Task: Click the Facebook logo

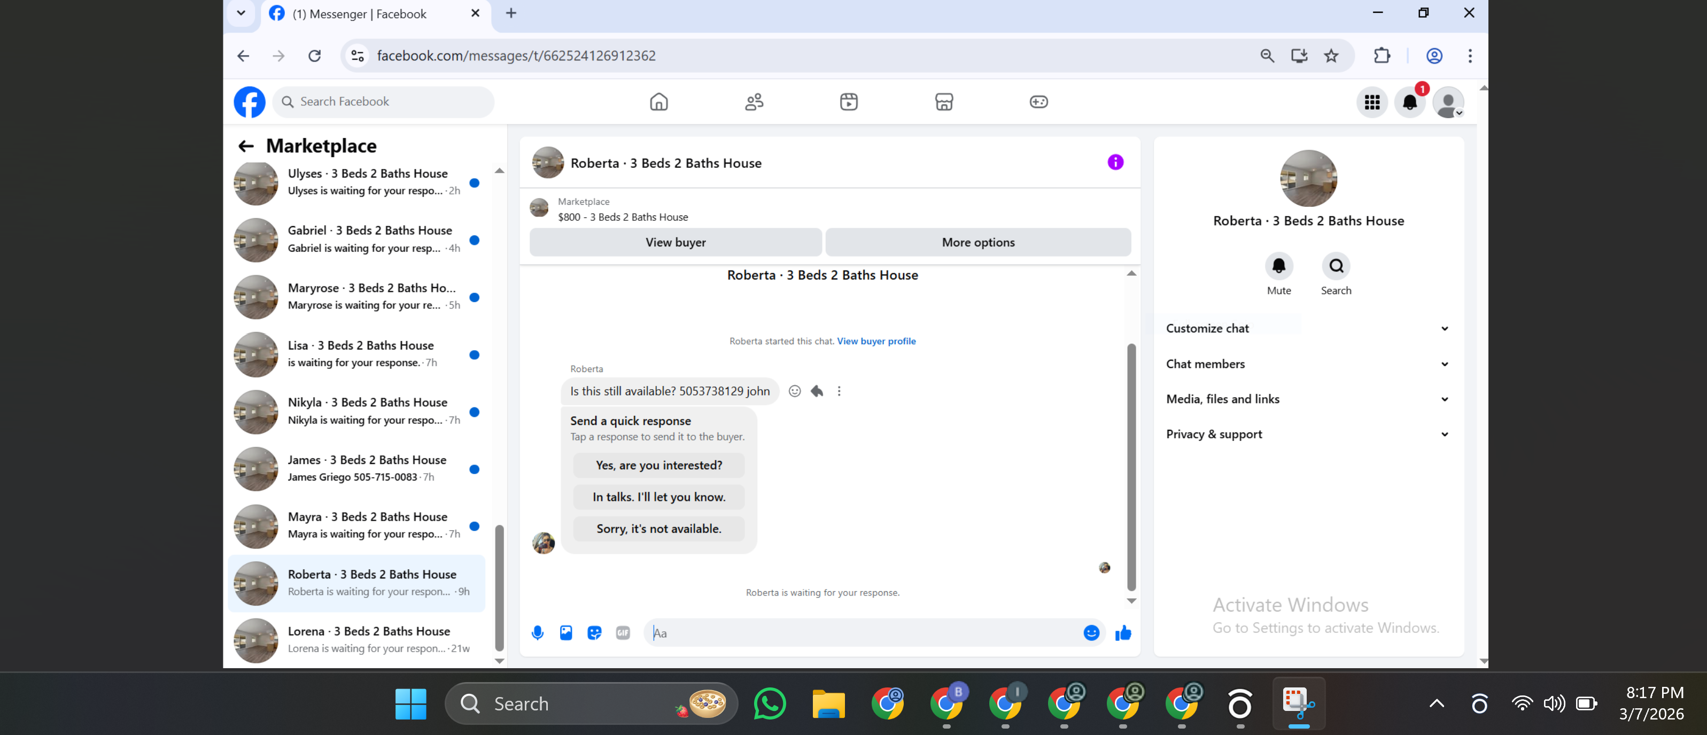Action: (249, 102)
